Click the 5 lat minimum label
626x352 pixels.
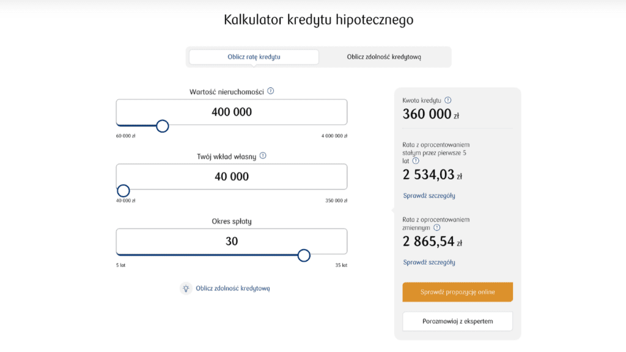pyautogui.click(x=120, y=265)
